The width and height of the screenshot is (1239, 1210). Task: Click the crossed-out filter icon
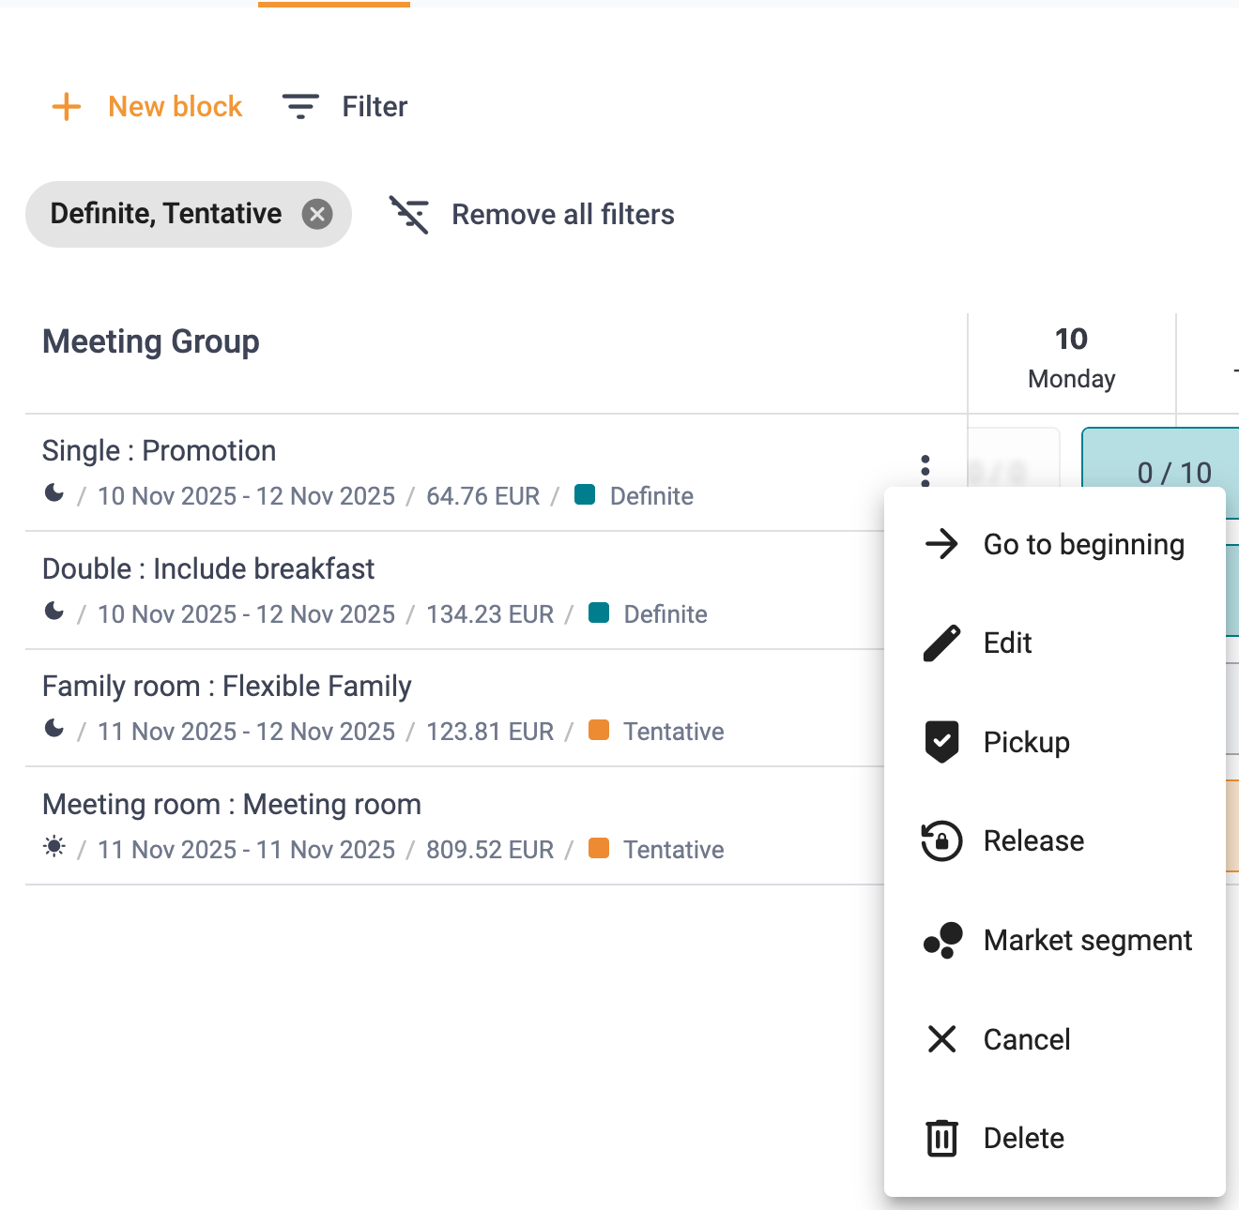409,215
